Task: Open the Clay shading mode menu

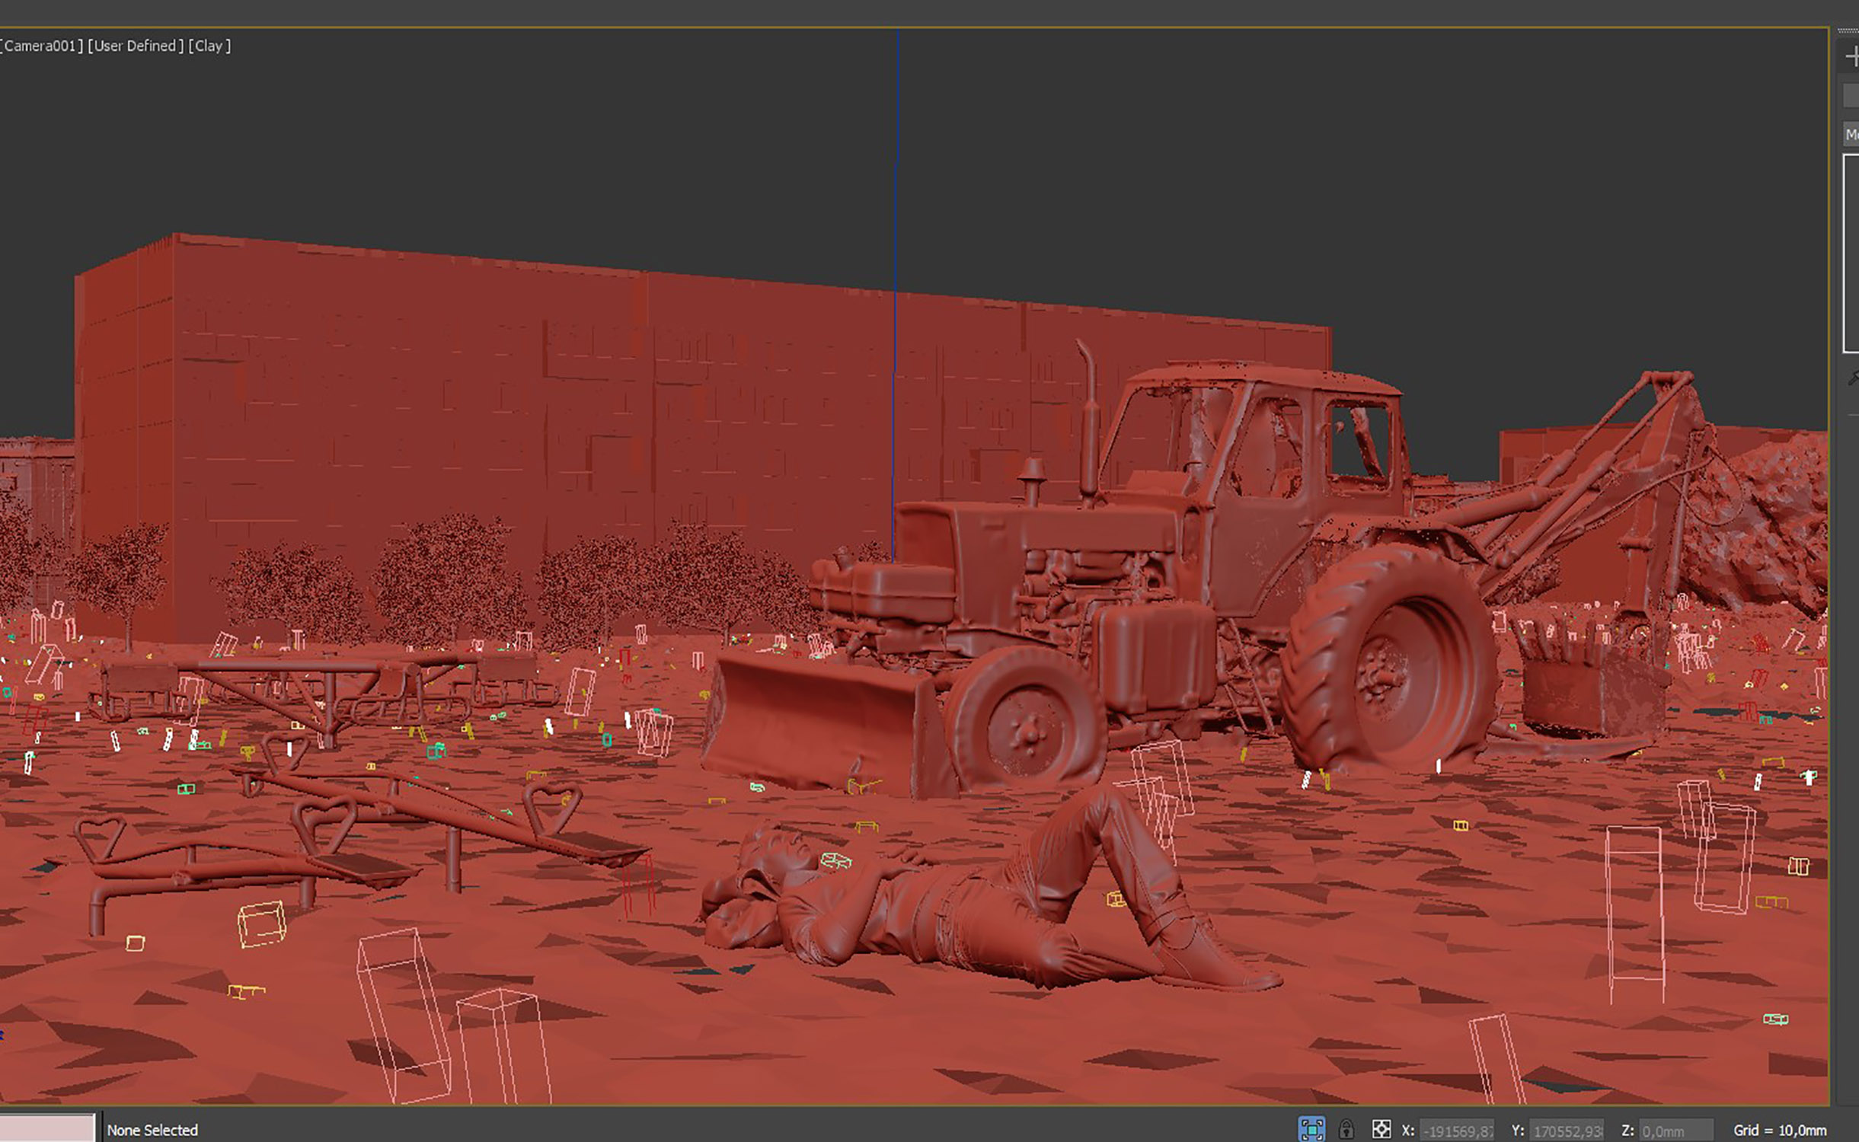Action: [209, 46]
